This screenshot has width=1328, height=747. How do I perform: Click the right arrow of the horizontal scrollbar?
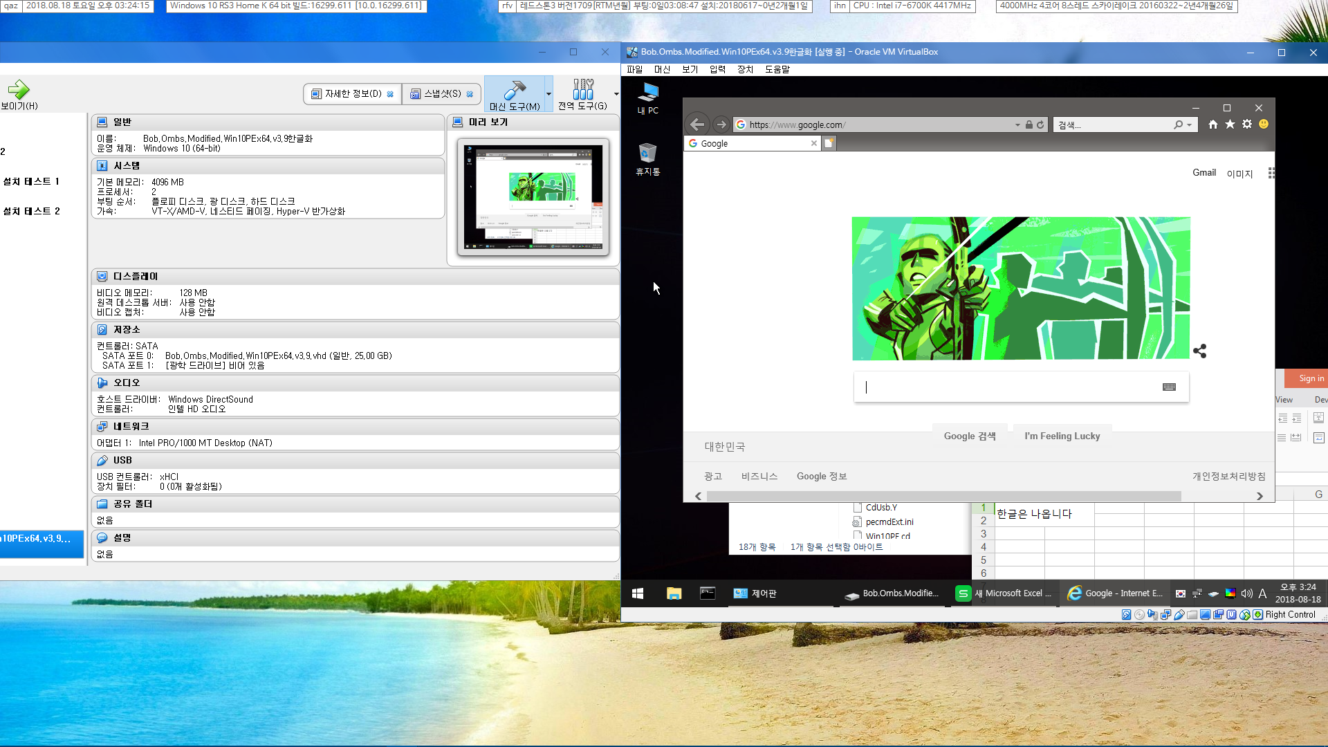coord(1260,496)
